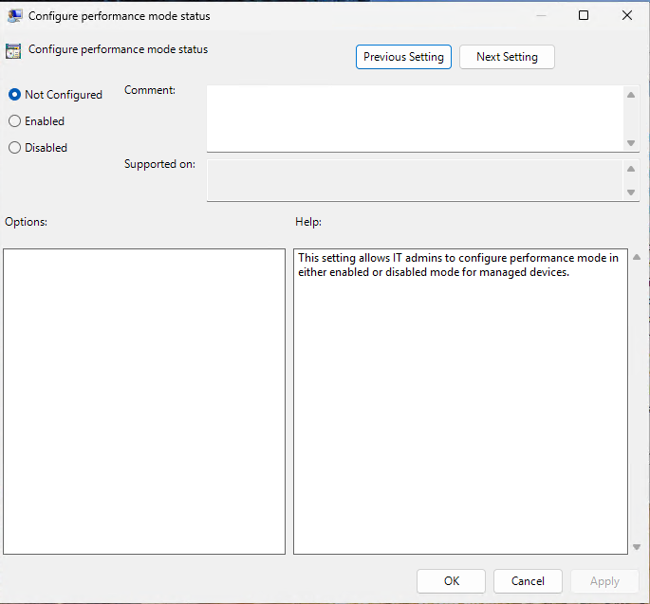Click Help pane scroll up arrow
650x604 pixels.
point(637,257)
